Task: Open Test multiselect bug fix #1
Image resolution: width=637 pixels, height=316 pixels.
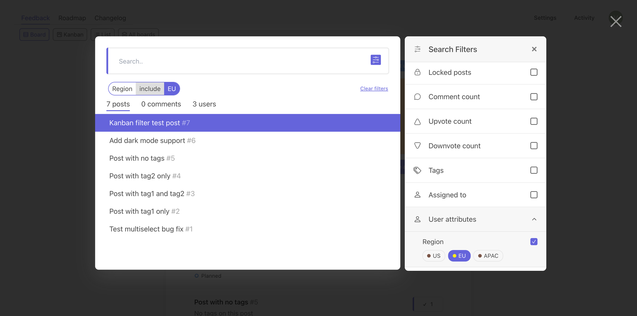Action: point(247,229)
